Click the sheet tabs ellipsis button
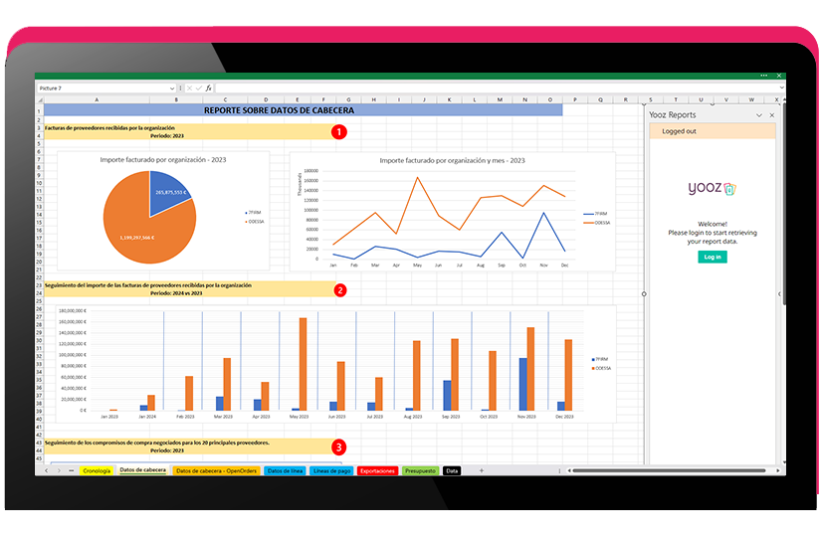This screenshot has height=538, width=822. coord(71,470)
